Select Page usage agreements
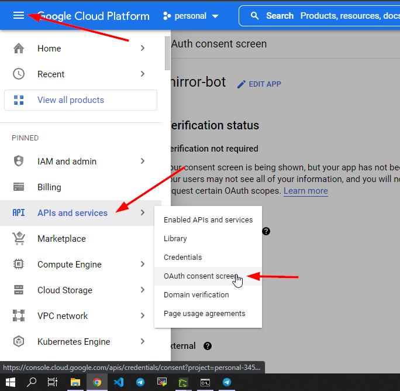Viewport: 400px width, 391px height. (x=208, y=313)
